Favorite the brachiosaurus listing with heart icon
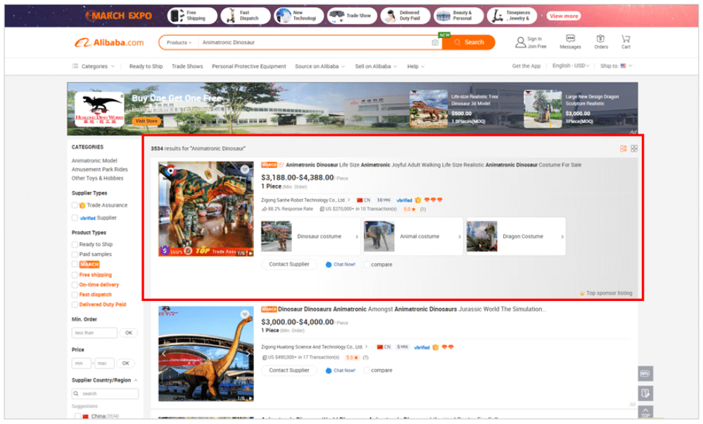 click(245, 314)
